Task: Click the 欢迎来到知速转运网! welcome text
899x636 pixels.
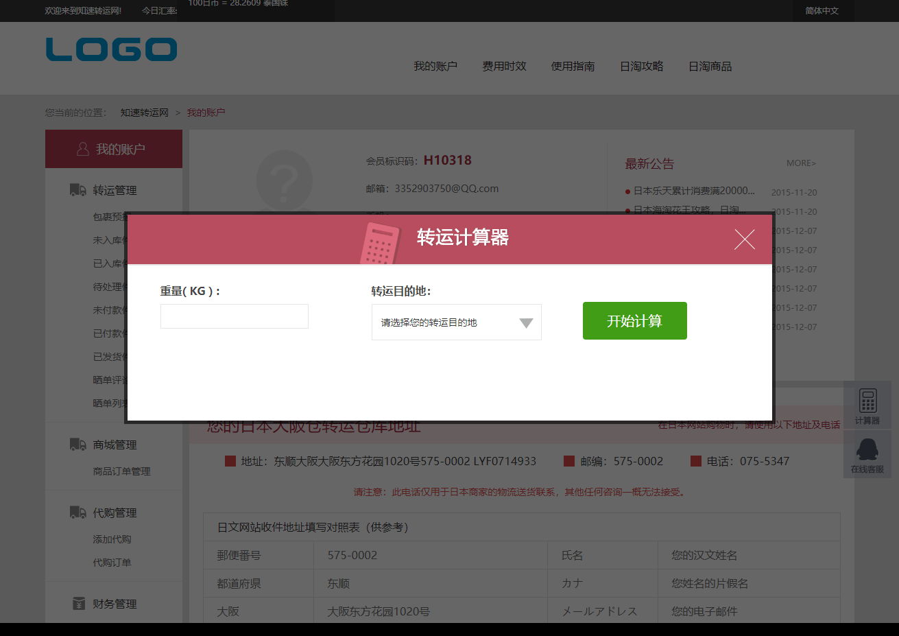Action: pos(83,11)
